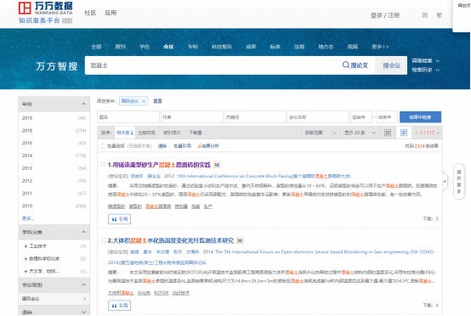
Task: Remove 国际会议 in sidebar via X
Action: pyautogui.click(x=84, y=299)
